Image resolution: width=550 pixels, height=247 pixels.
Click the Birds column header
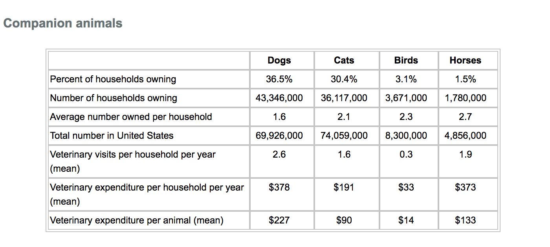coord(406,60)
